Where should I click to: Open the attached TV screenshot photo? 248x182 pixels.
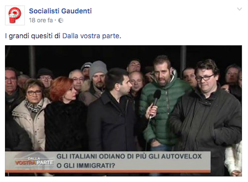(x=123, y=111)
